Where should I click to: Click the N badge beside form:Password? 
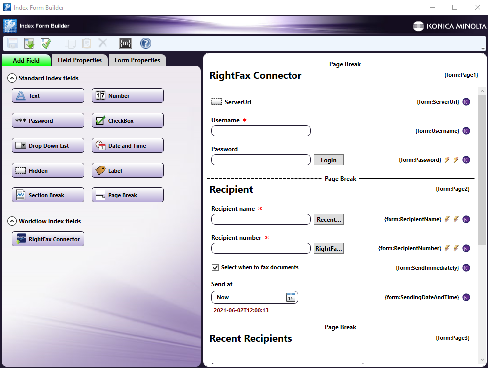466,160
